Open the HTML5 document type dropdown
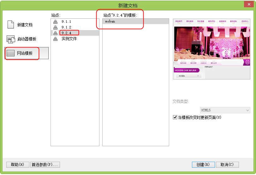The width and height of the screenshot is (256, 175). pos(225,110)
